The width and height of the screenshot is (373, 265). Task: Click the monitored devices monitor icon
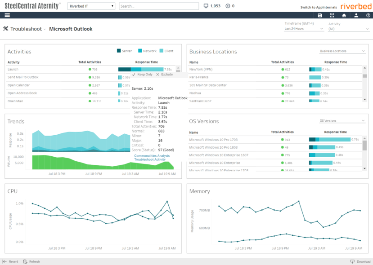206,6
